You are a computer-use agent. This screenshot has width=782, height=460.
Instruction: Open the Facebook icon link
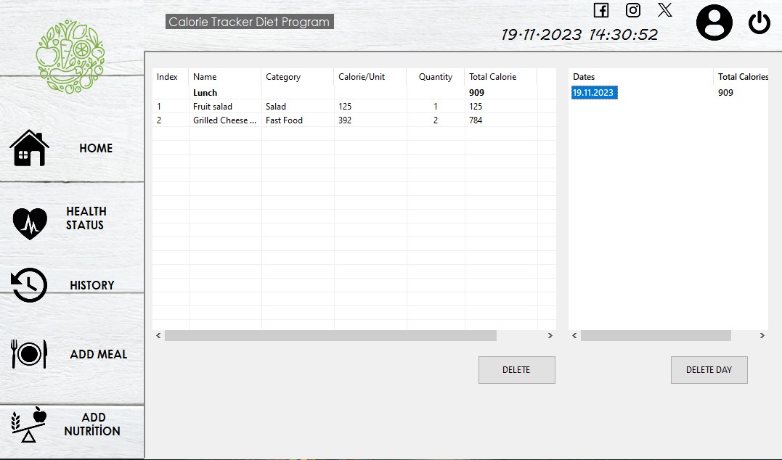tap(601, 10)
